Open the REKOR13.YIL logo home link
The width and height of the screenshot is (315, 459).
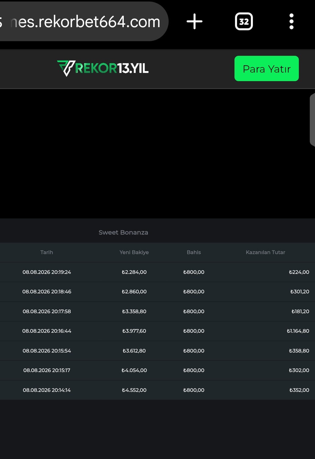click(x=103, y=68)
